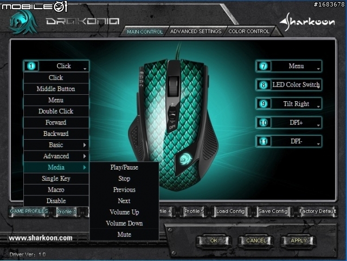The image size is (347, 261).
Task: Expand the Basic submenu
Action: coord(56,145)
